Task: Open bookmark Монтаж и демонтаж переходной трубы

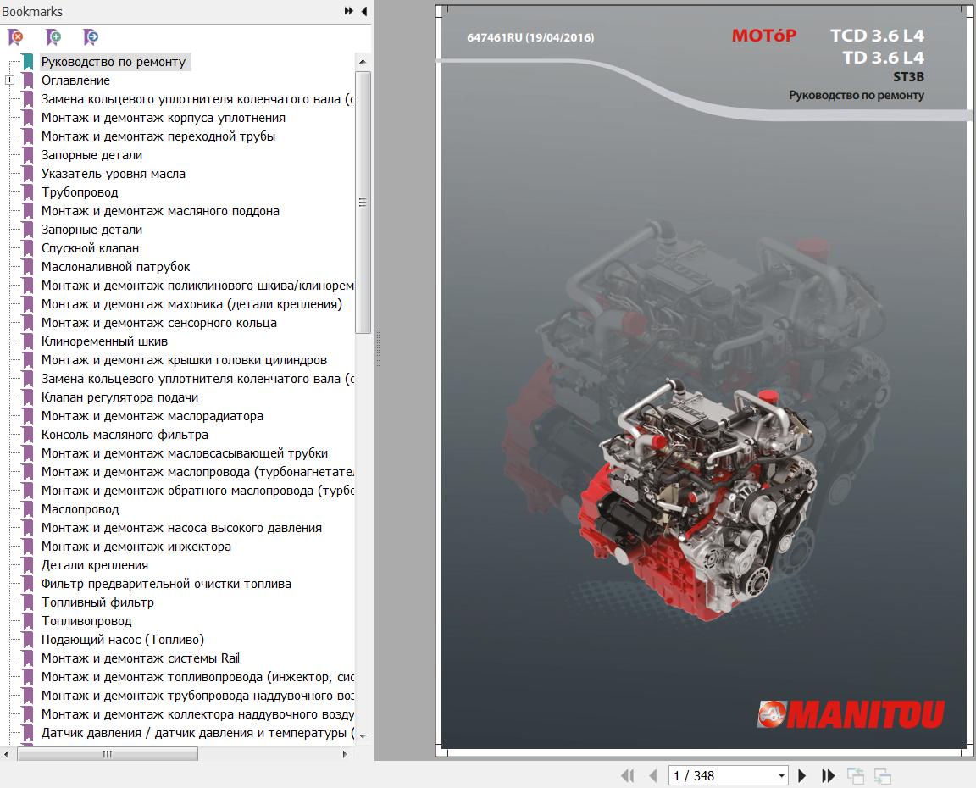Action: point(158,136)
